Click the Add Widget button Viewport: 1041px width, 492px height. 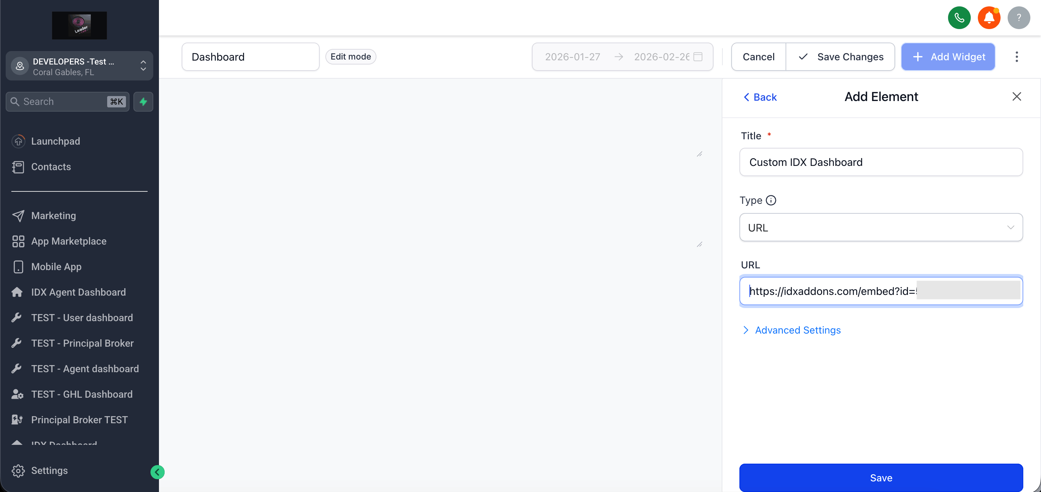click(x=948, y=56)
